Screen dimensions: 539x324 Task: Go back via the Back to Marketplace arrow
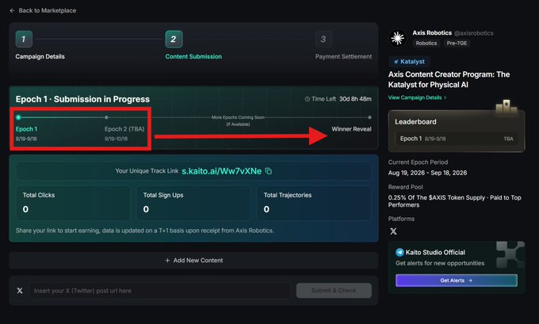(x=13, y=10)
